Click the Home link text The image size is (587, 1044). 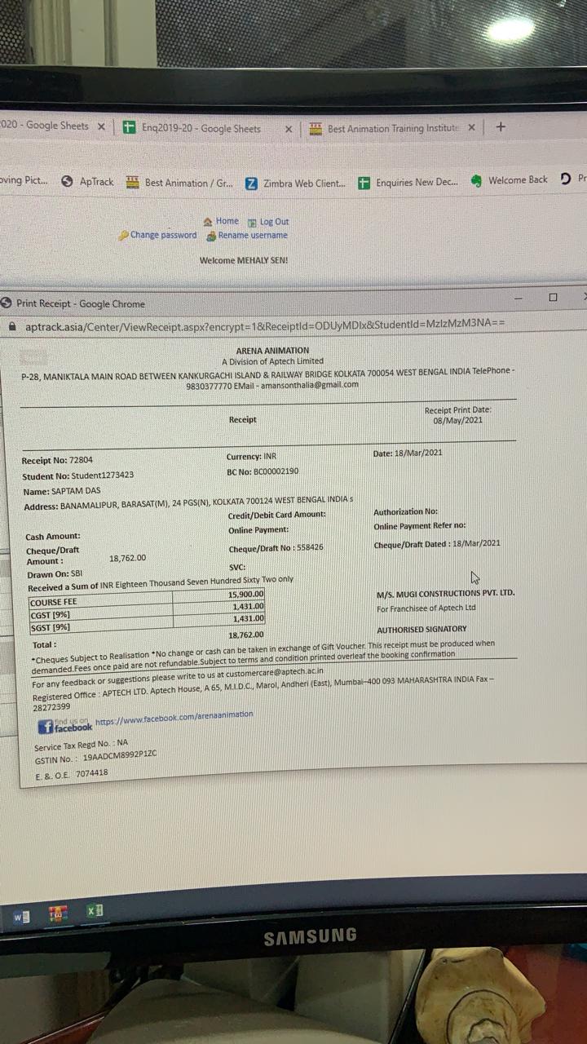pyautogui.click(x=227, y=221)
